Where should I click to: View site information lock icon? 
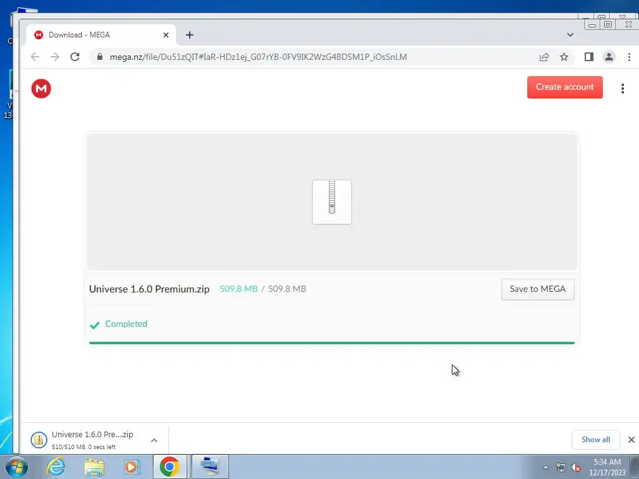coord(99,57)
